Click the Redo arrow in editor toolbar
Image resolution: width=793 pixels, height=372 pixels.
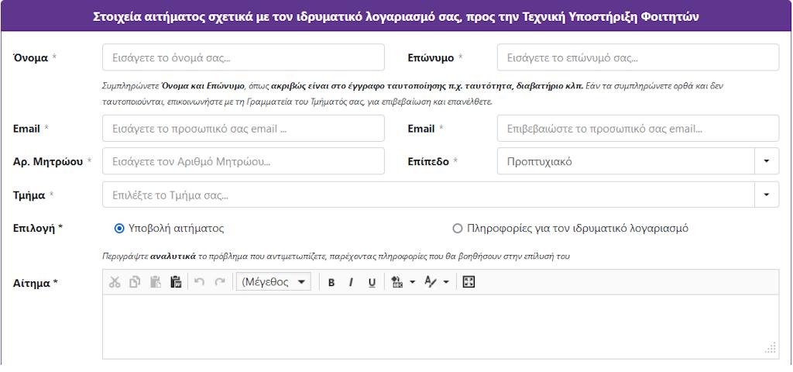point(220,282)
